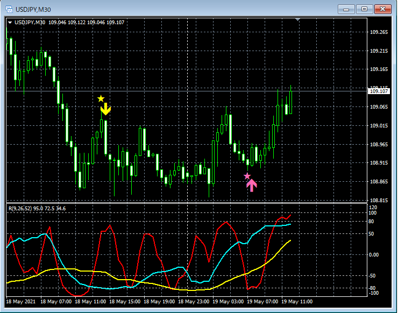The width and height of the screenshot is (398, 313).
Task: Click the pink star buy signal marker
Action: coord(247,176)
